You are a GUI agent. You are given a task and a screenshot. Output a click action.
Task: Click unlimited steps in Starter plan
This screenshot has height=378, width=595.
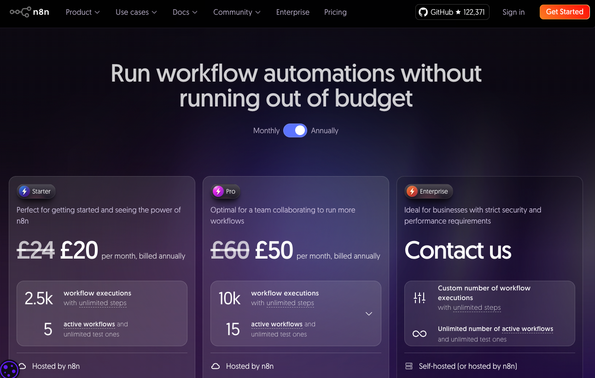click(103, 303)
